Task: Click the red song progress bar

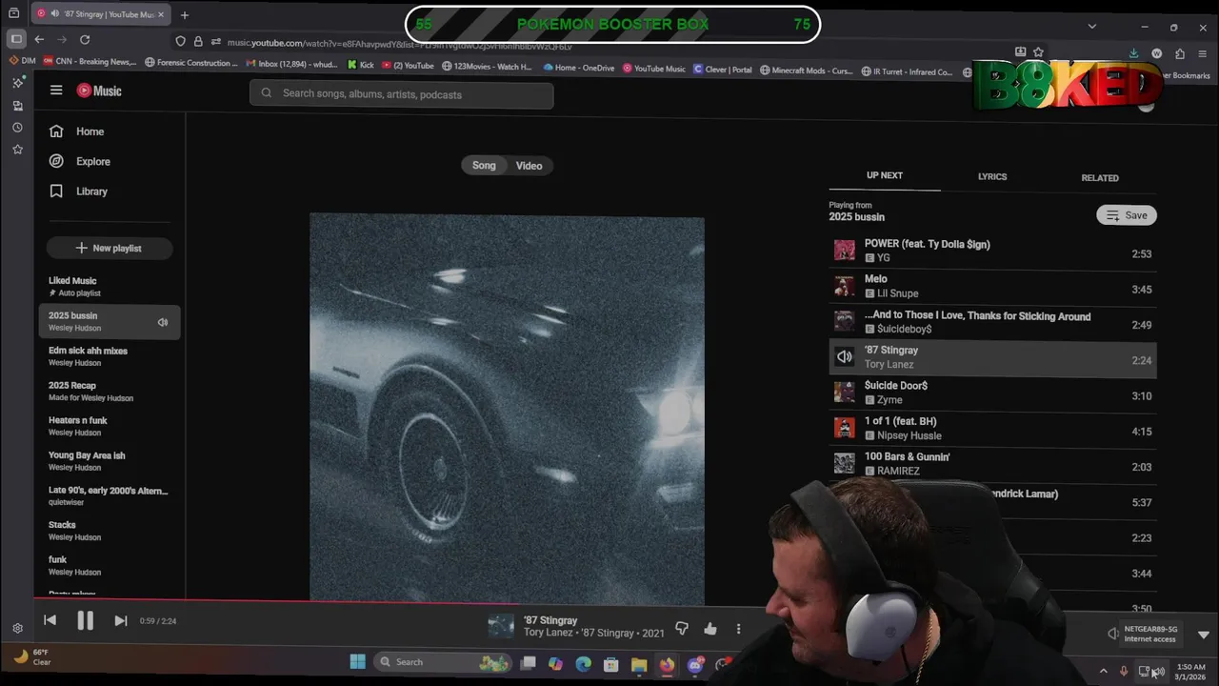Action: [x=277, y=600]
